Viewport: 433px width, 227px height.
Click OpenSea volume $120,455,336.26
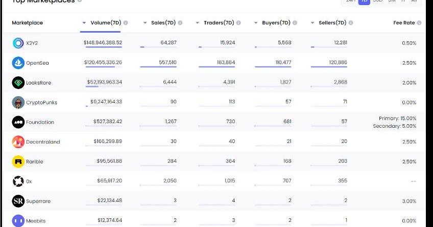click(x=103, y=63)
